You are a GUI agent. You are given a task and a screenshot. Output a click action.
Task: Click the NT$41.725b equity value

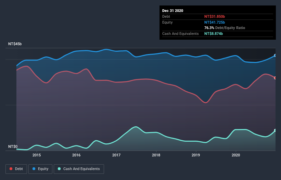[x=215, y=22]
